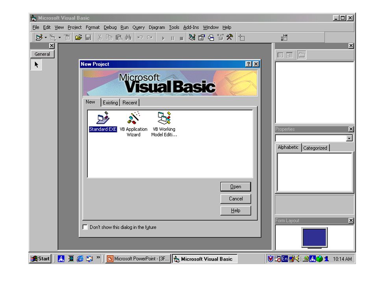
Task: Open the Tools menu
Action: [x=174, y=28]
